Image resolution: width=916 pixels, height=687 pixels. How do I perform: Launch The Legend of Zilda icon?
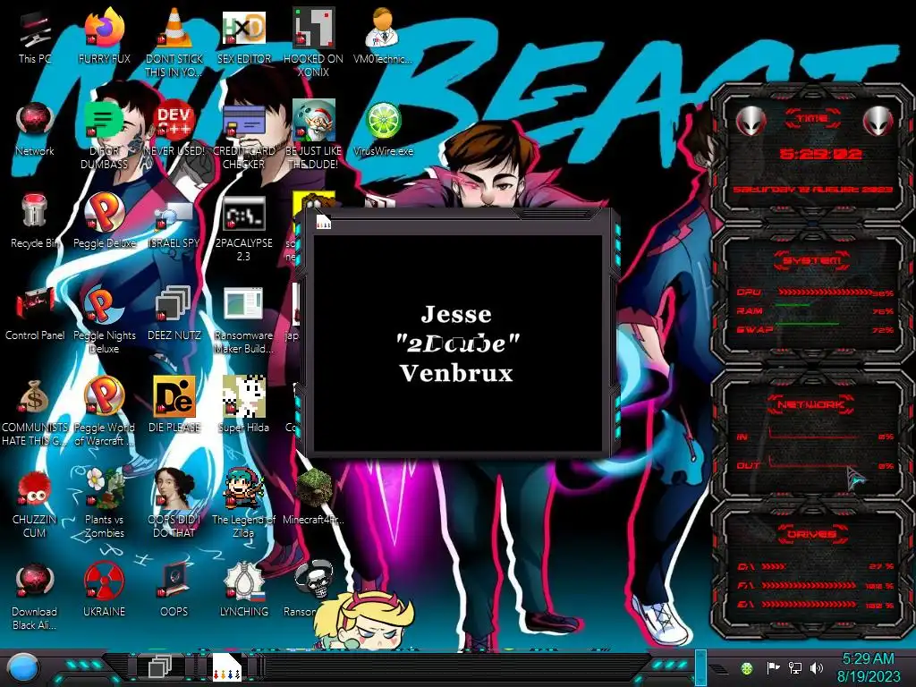point(244,488)
